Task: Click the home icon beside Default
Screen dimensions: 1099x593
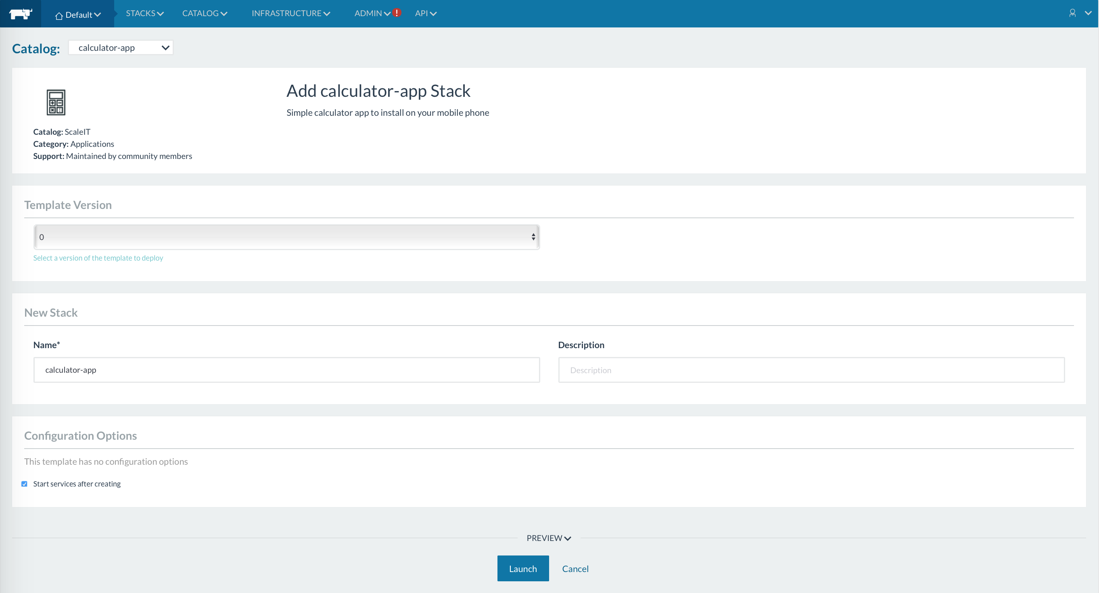Action: click(59, 15)
